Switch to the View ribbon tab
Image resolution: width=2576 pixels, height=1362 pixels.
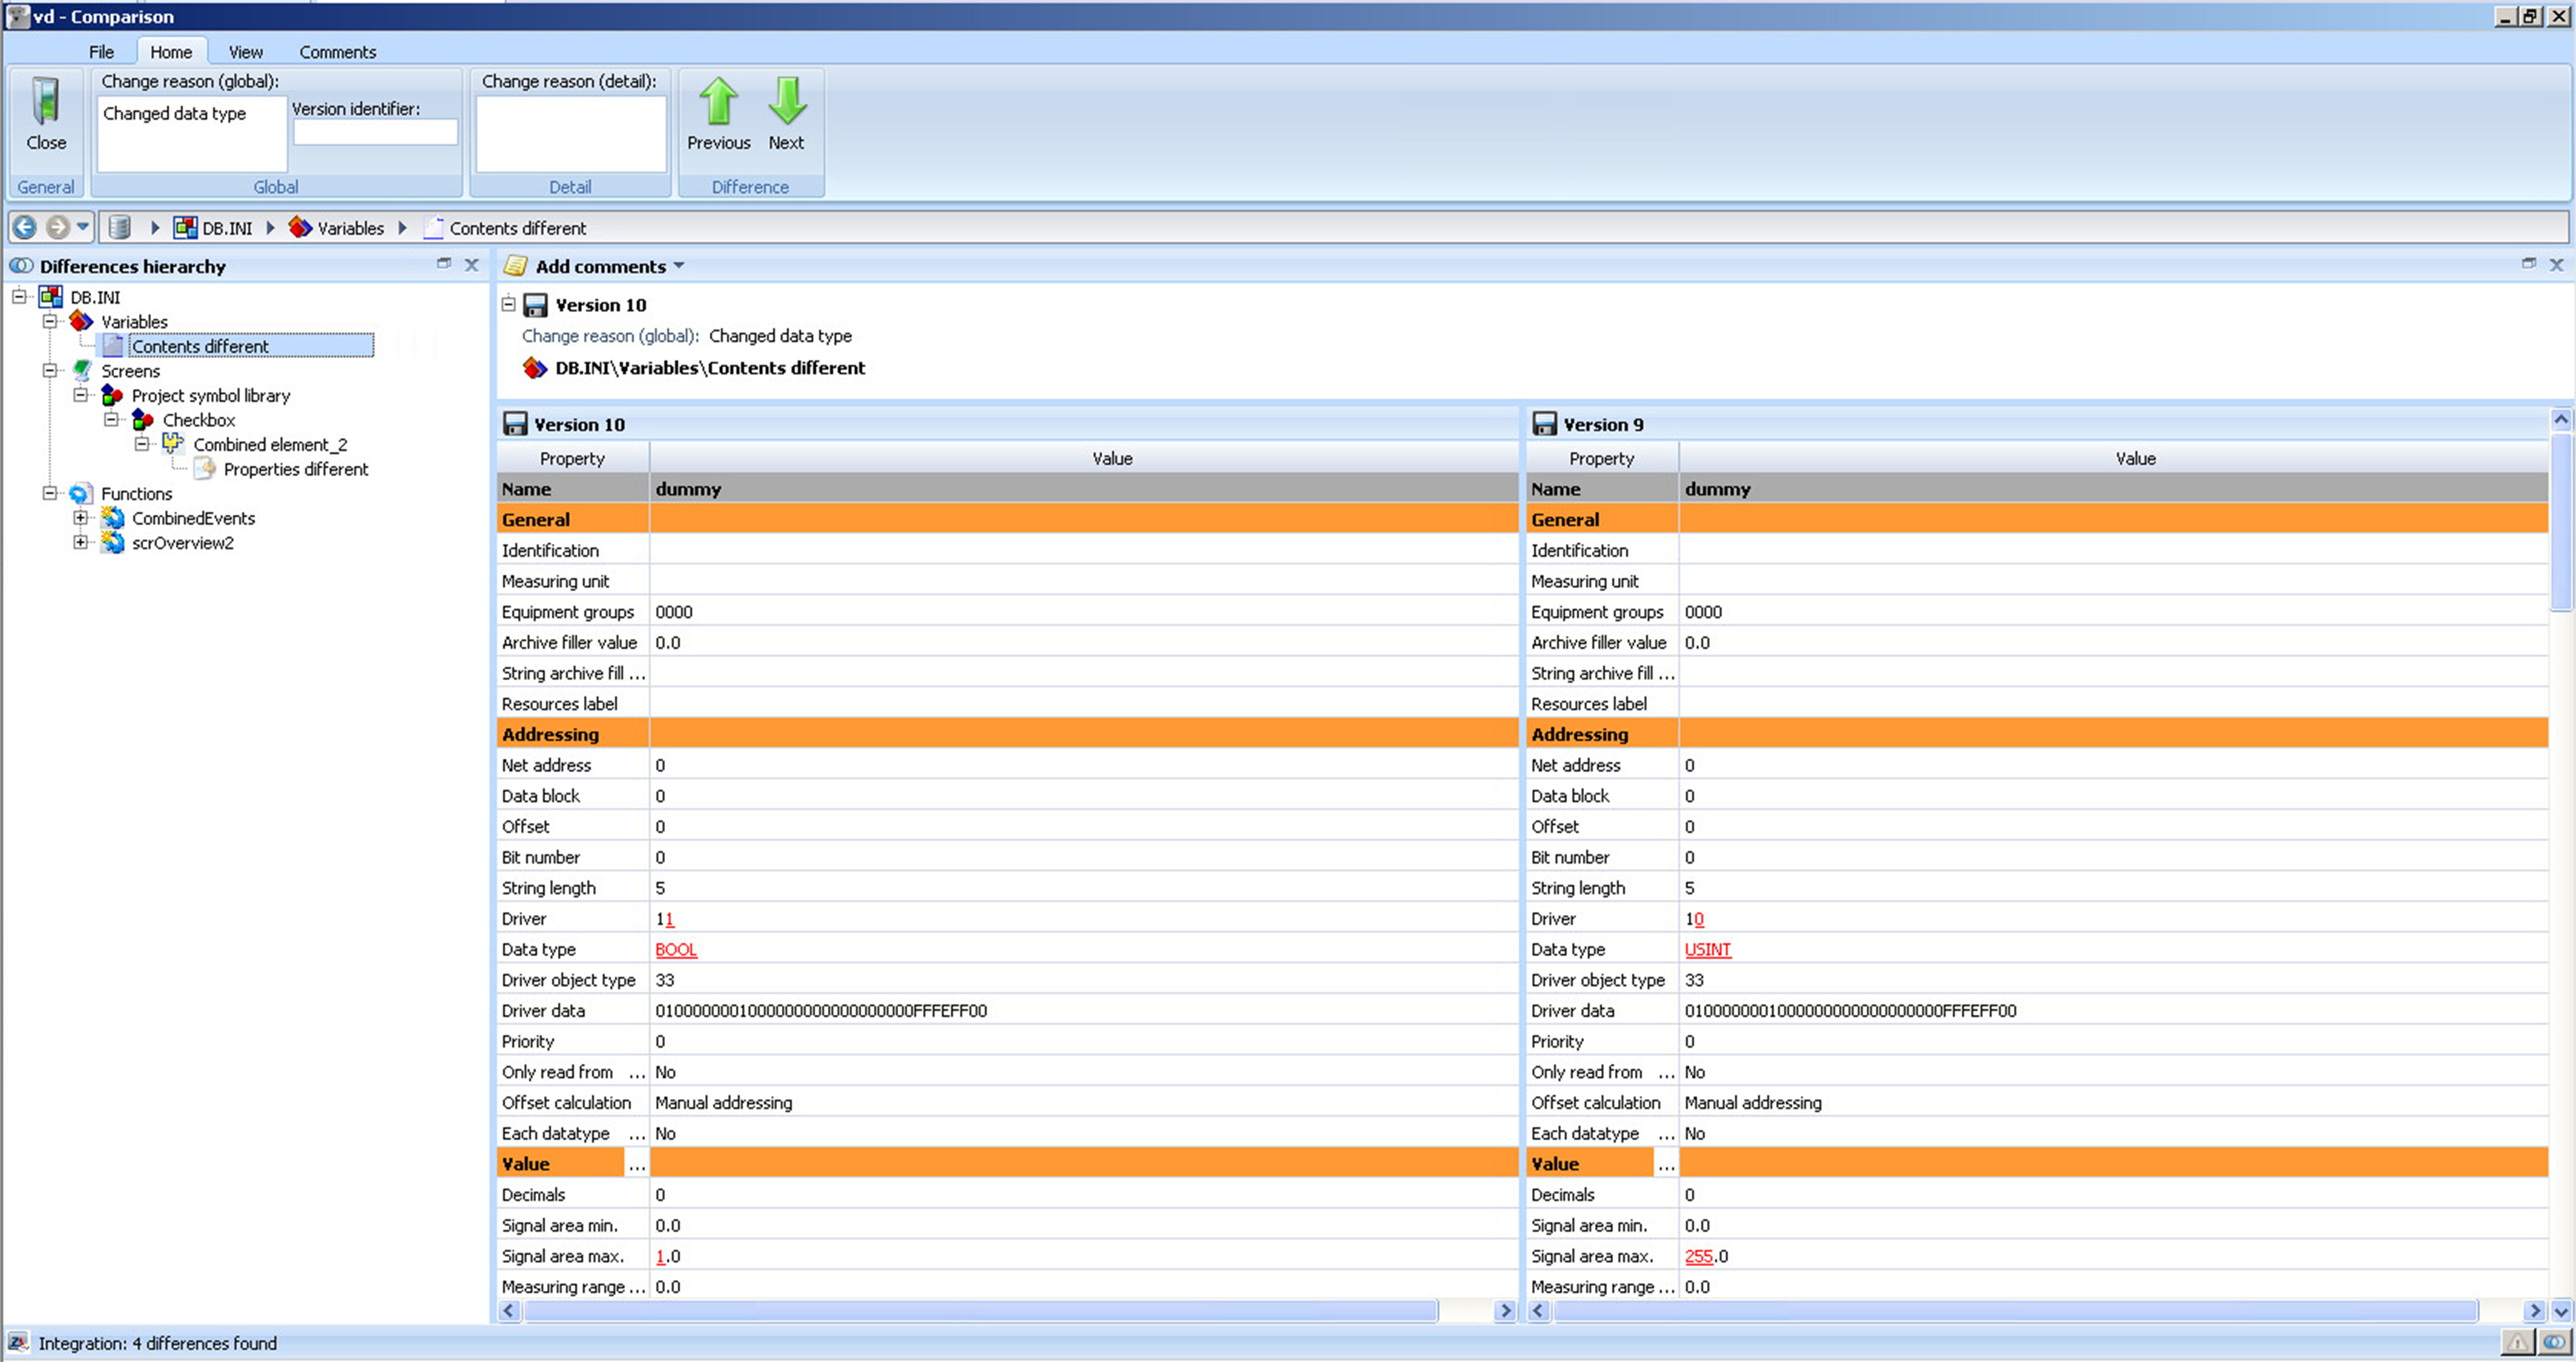coord(245,52)
